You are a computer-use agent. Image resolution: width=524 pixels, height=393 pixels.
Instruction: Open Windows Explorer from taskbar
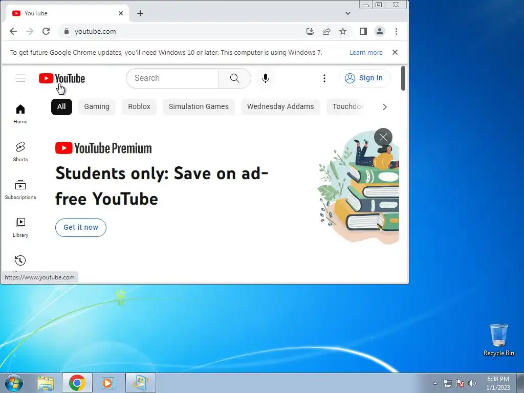(x=46, y=383)
